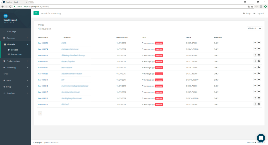Expand the Apps sidebar menu
Image resolution: width=268 pixels, height=145 pixels.
click(x=15, y=80)
